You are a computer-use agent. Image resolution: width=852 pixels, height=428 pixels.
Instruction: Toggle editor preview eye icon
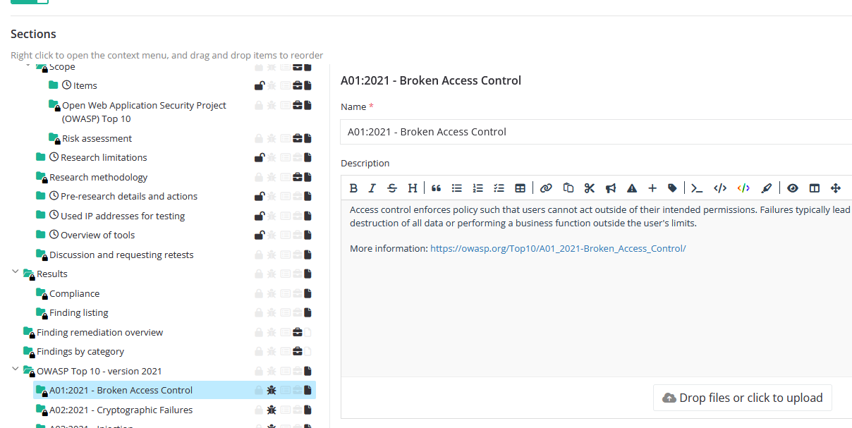[793, 188]
